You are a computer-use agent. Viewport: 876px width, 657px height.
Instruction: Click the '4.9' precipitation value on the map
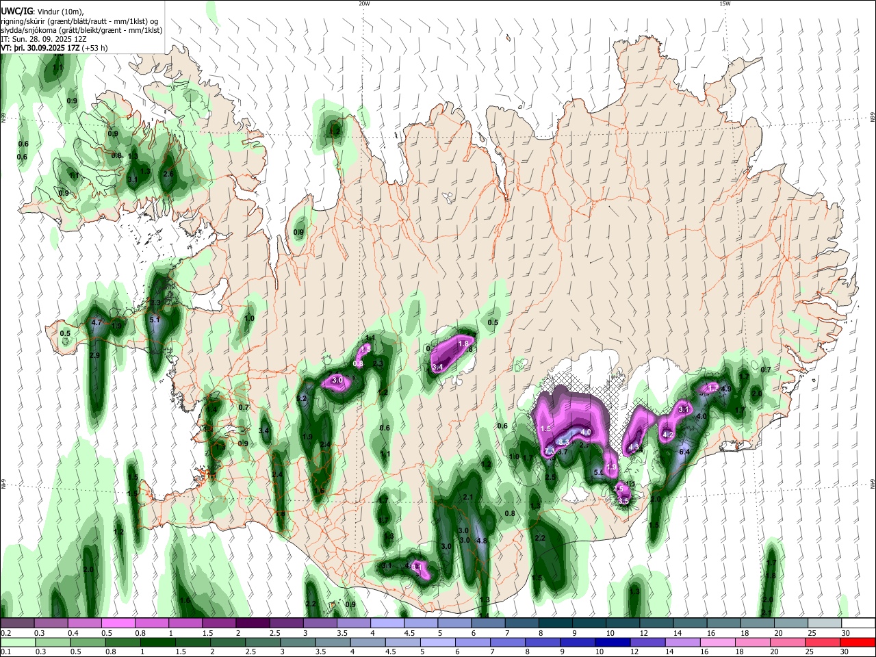pyautogui.click(x=726, y=389)
